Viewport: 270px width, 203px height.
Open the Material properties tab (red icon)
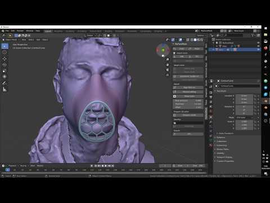point(211,145)
